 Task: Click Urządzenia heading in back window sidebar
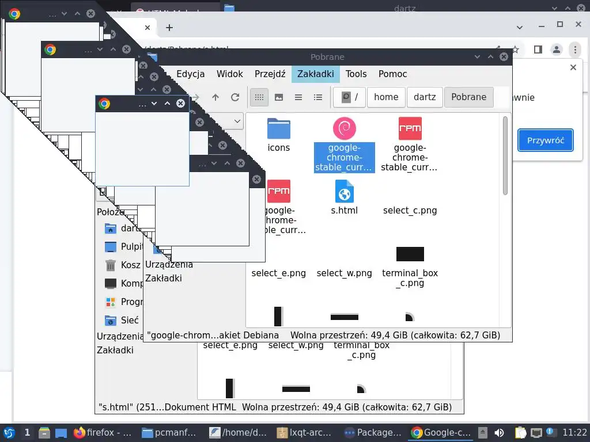(120, 336)
